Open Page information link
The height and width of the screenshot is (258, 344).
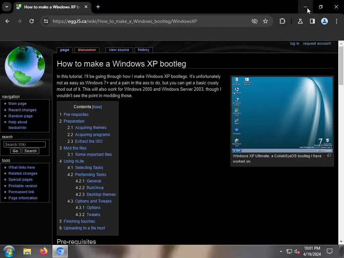pyautogui.click(x=23, y=198)
